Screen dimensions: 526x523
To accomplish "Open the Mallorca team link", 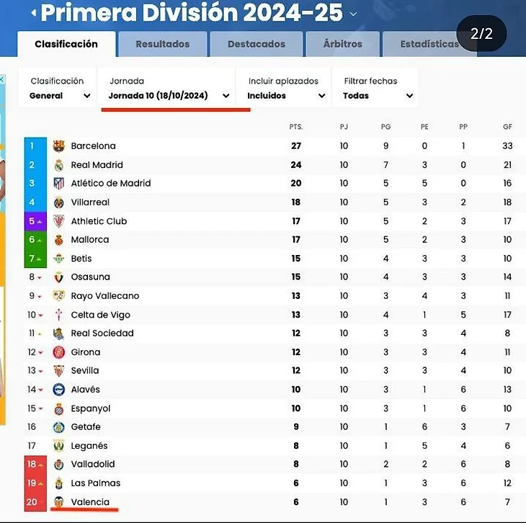I will [x=90, y=240].
